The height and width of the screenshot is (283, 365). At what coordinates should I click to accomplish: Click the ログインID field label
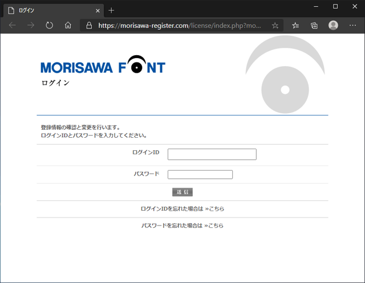tap(146, 153)
